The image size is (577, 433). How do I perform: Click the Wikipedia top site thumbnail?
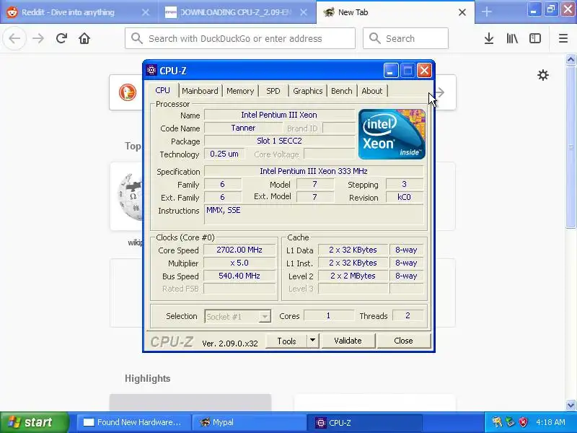127,196
